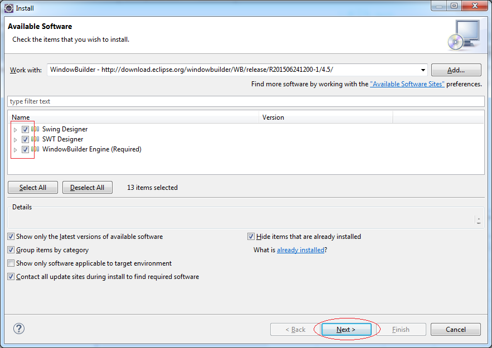Enable Show only software applicable to target environment

[x=11, y=263]
